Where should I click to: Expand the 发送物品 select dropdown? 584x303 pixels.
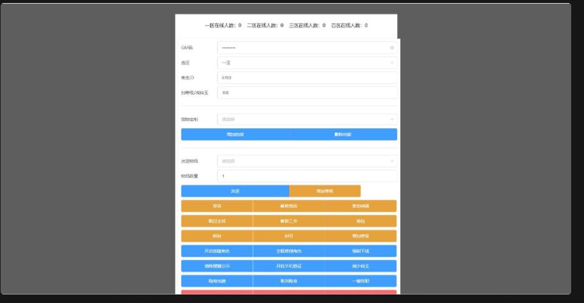[307, 161]
